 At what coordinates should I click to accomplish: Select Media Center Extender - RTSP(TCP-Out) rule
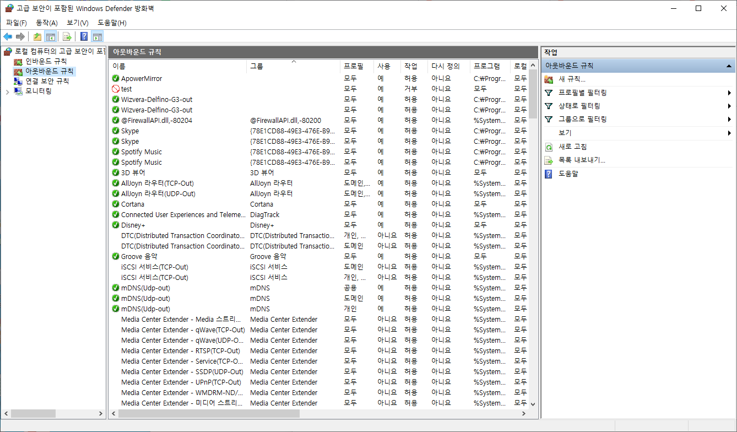(181, 350)
